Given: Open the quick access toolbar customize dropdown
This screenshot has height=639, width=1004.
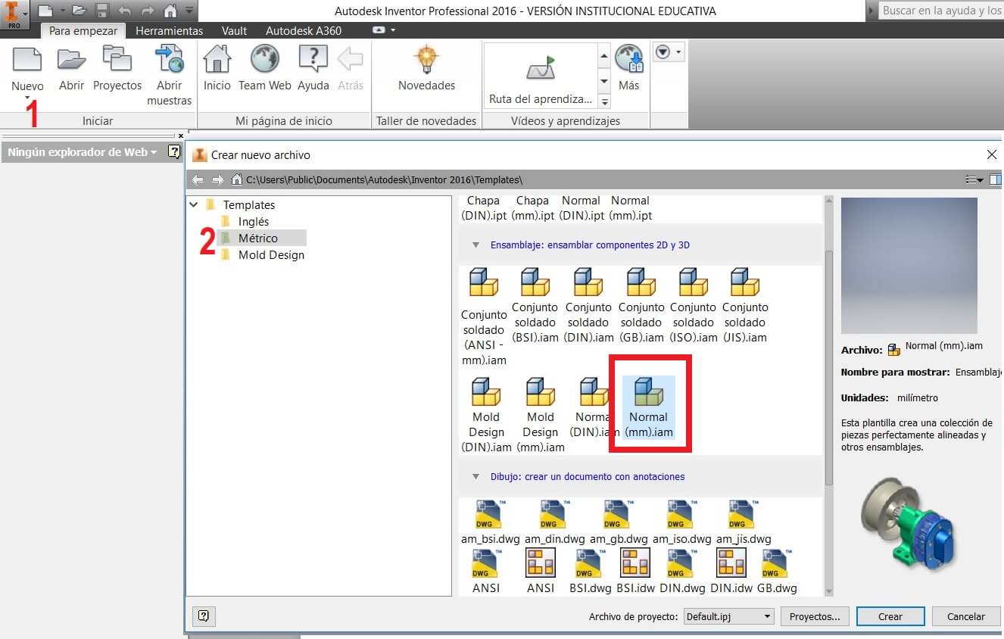Looking at the screenshot, I should point(189,11).
